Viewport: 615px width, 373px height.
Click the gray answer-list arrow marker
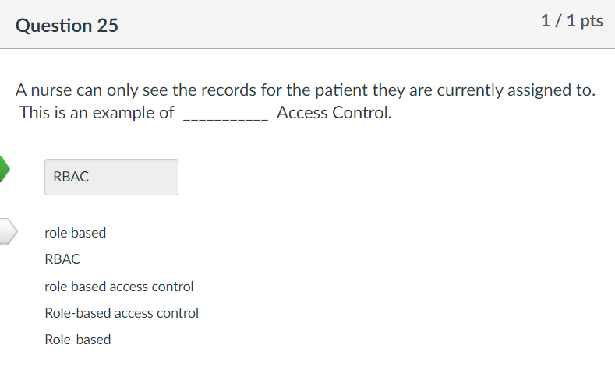point(8,231)
